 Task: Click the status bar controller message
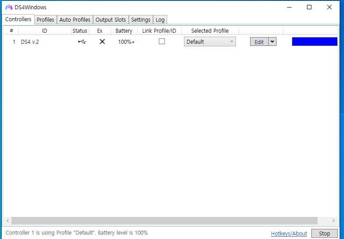tap(77, 233)
